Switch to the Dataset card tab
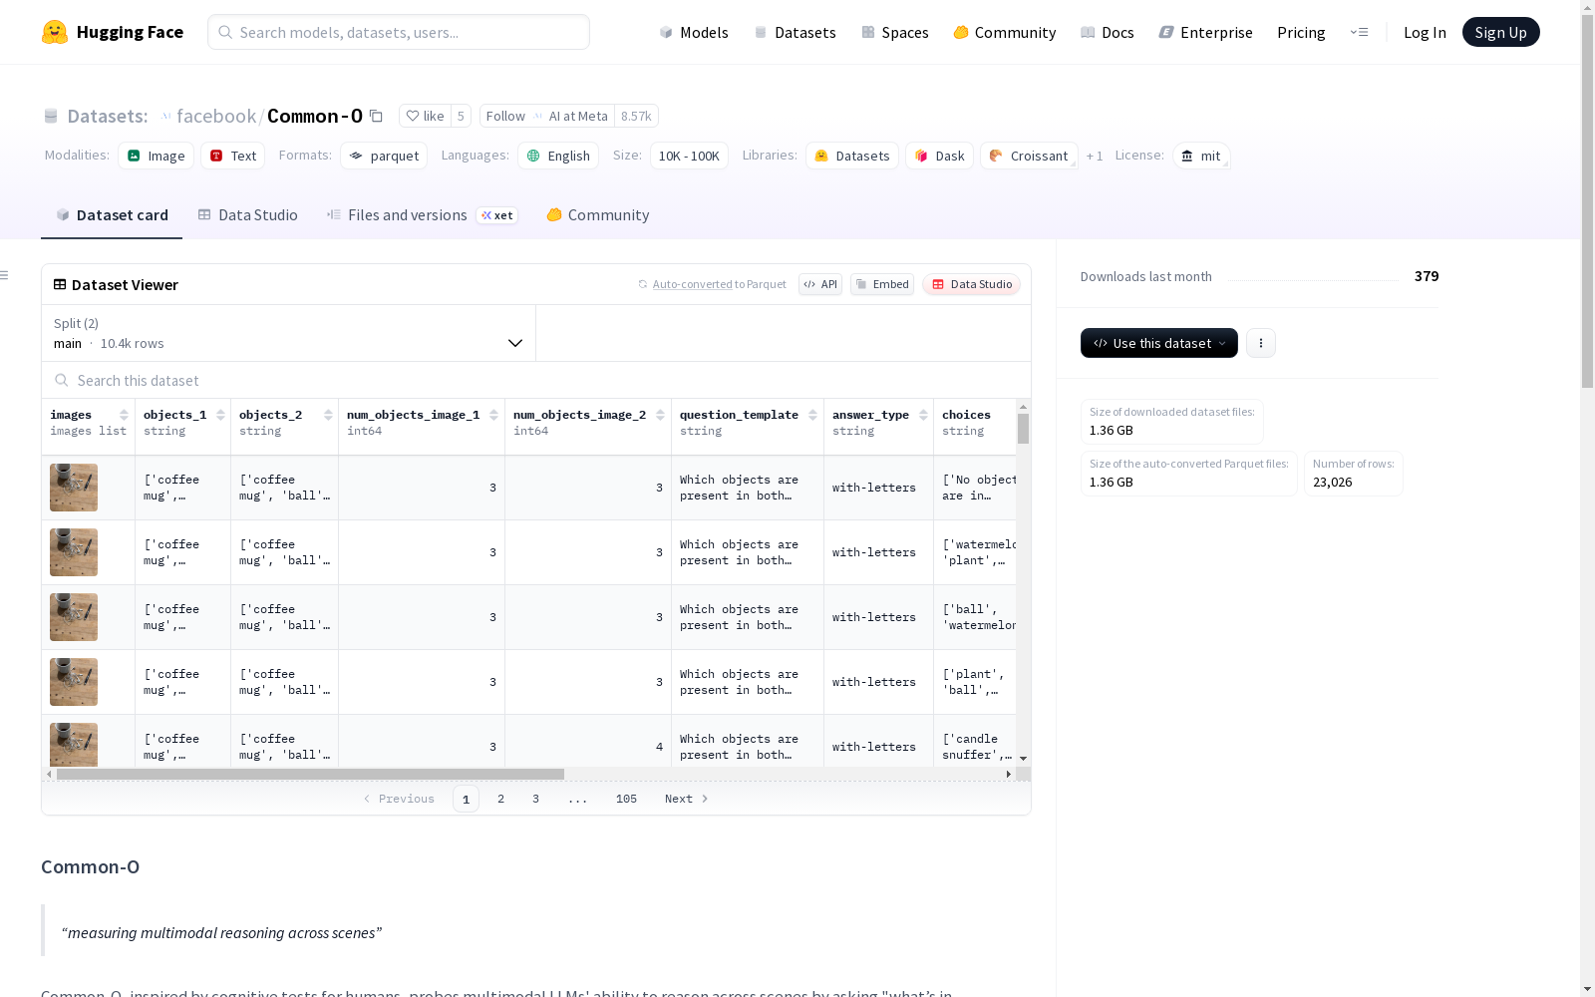 [112, 215]
